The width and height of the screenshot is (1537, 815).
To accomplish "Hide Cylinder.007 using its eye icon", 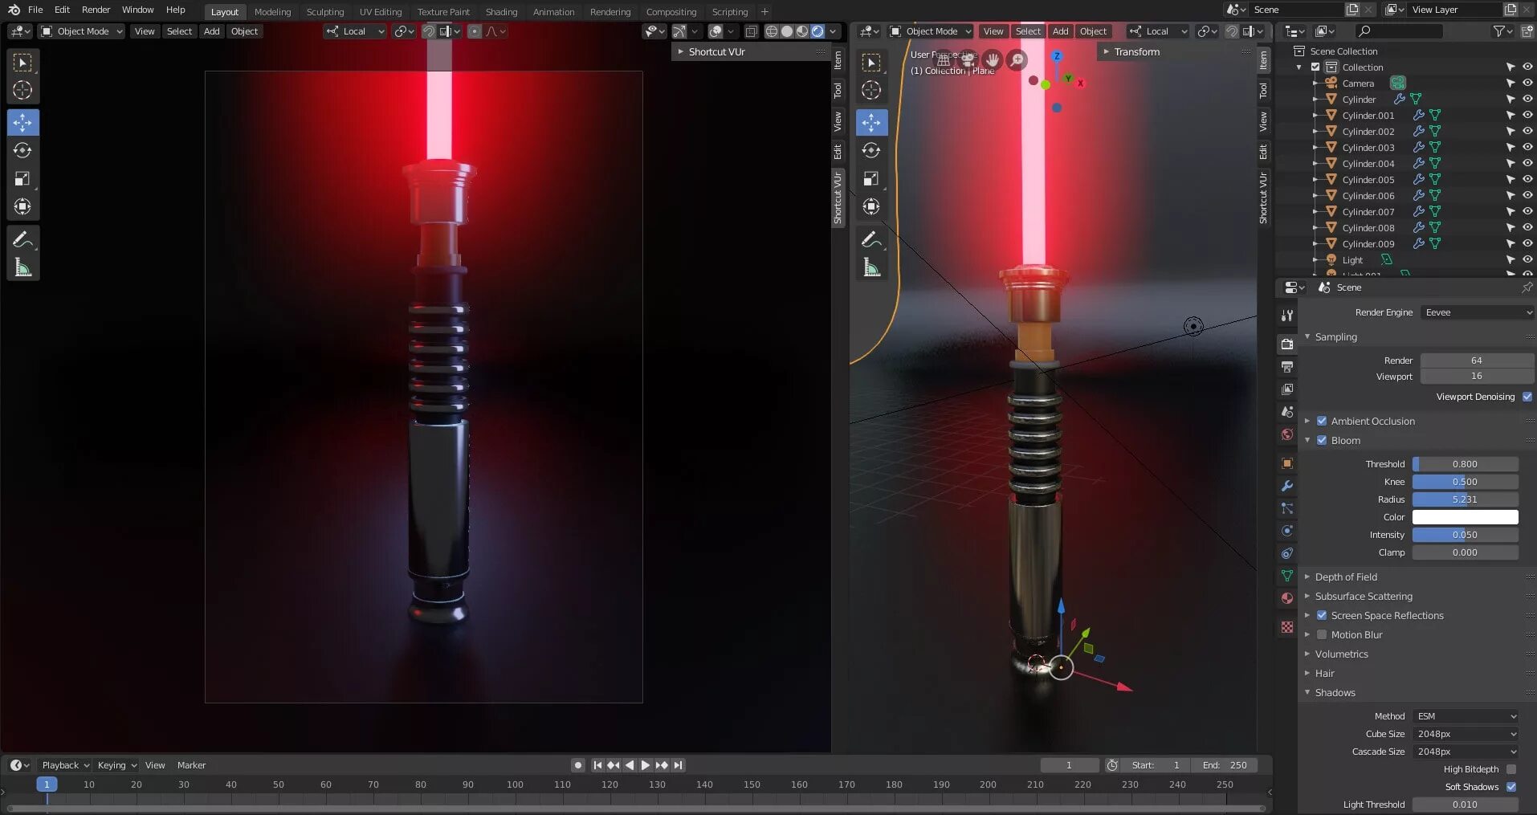I will pyautogui.click(x=1527, y=211).
